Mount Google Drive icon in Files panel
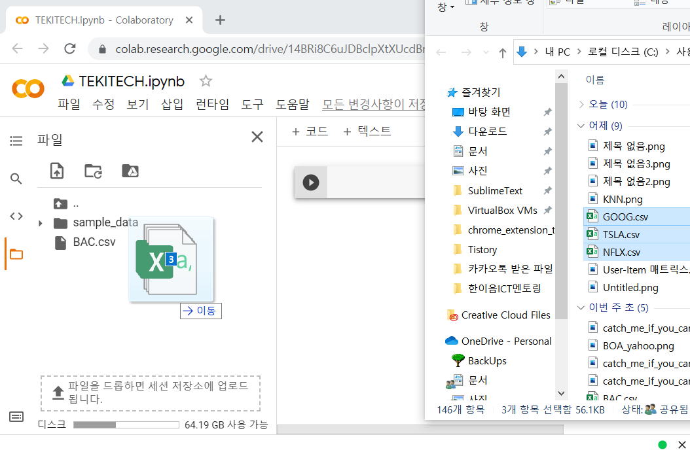 pyautogui.click(x=130, y=171)
